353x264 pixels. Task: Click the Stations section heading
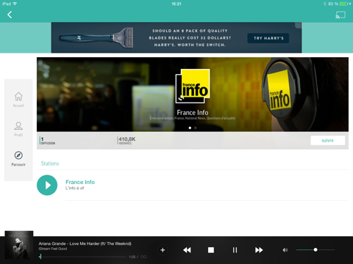[x=50, y=164]
